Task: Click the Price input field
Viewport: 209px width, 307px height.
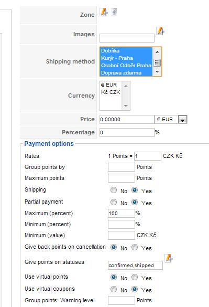Action: [x=127, y=120]
